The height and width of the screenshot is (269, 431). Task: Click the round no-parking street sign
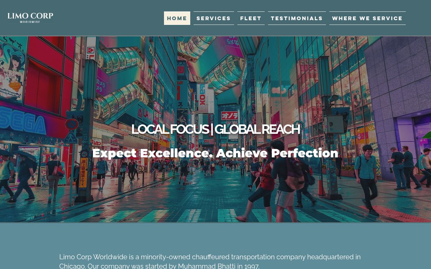click(x=72, y=124)
